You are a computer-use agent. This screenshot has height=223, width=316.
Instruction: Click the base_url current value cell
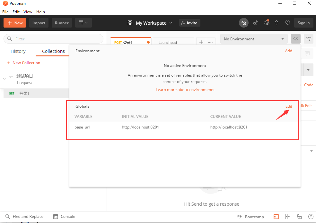point(229,127)
